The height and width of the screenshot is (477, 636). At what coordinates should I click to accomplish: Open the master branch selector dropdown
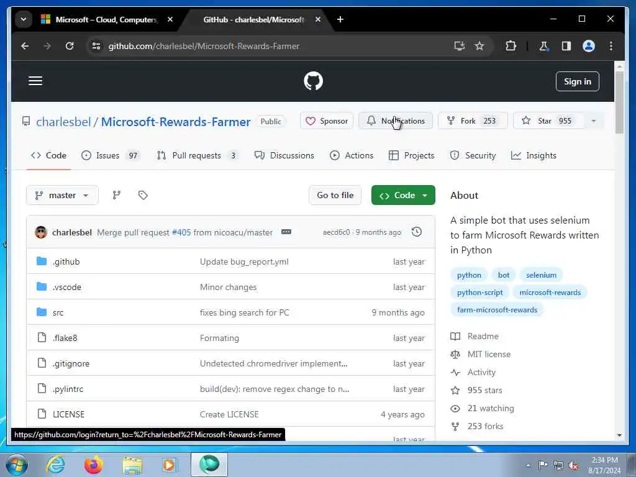[x=62, y=195]
